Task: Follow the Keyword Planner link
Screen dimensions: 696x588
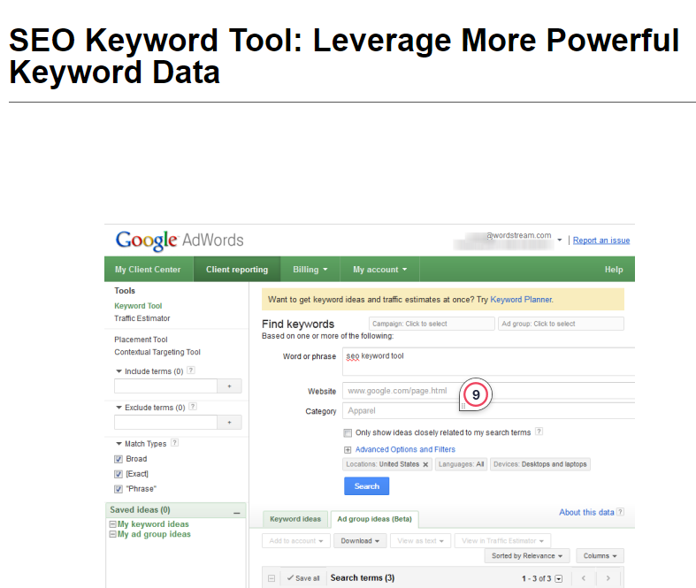Action: (x=522, y=300)
